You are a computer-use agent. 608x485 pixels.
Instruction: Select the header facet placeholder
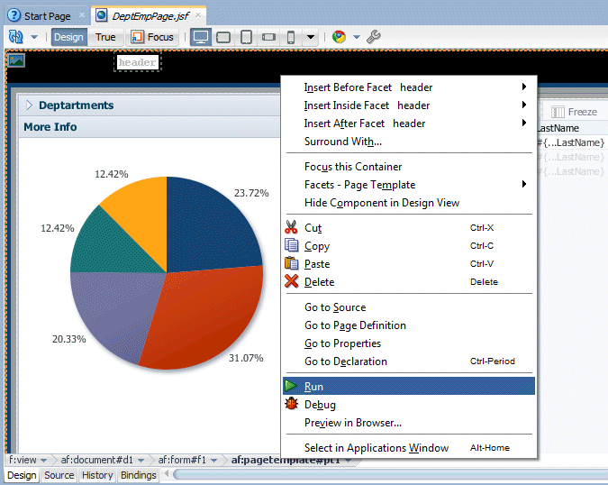pyautogui.click(x=137, y=62)
